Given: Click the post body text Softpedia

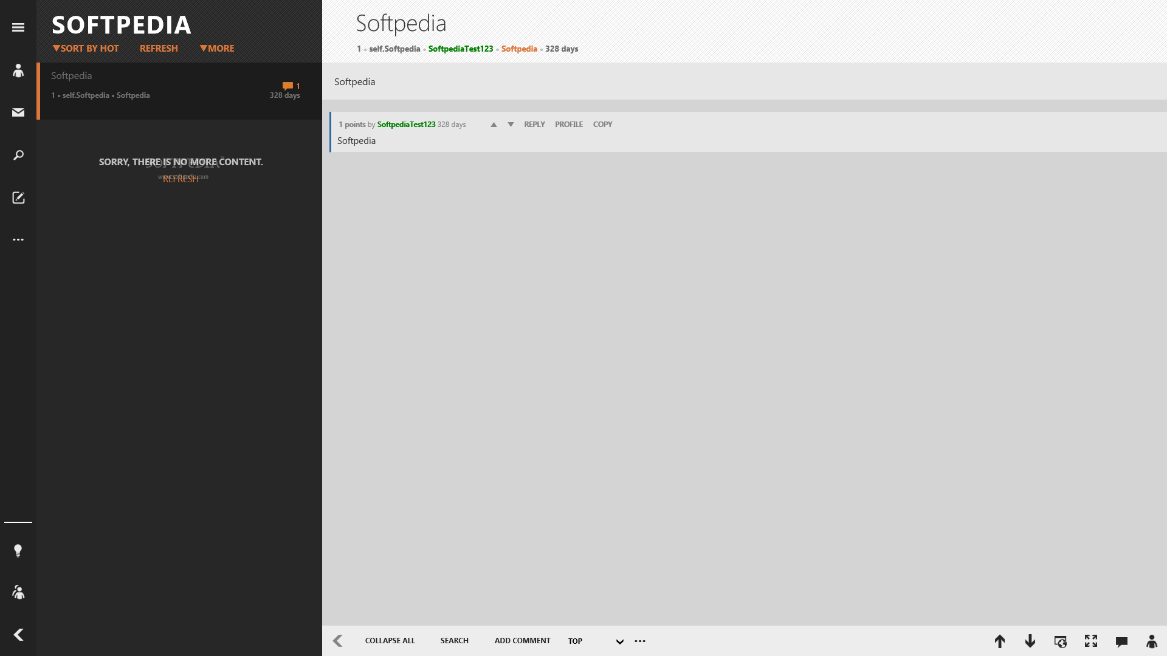Looking at the screenshot, I should tap(354, 81).
